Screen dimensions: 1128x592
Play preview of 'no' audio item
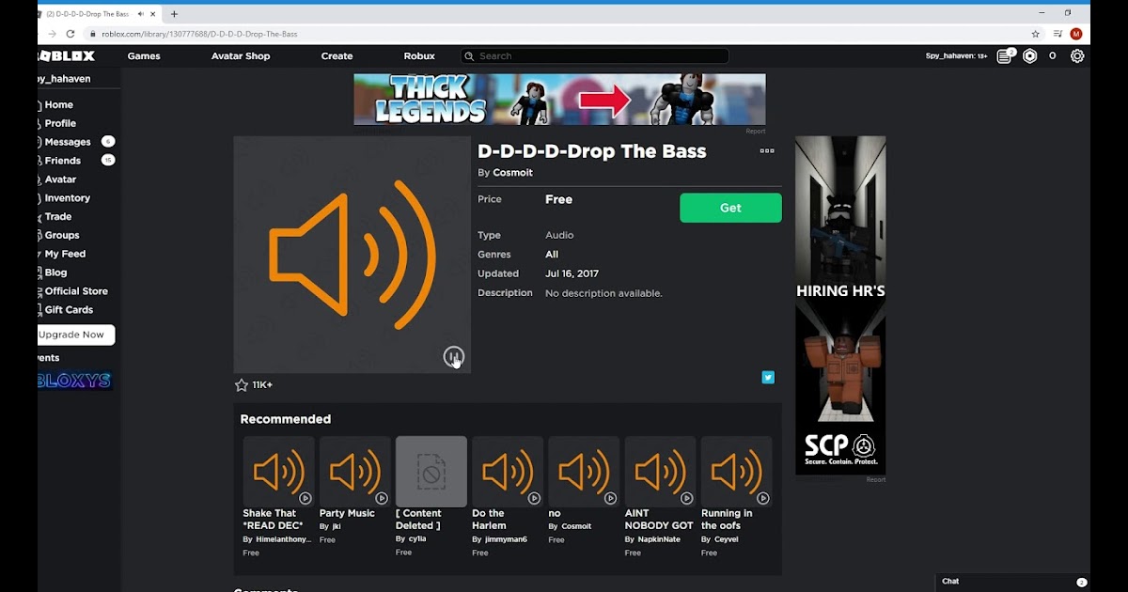pyautogui.click(x=610, y=498)
